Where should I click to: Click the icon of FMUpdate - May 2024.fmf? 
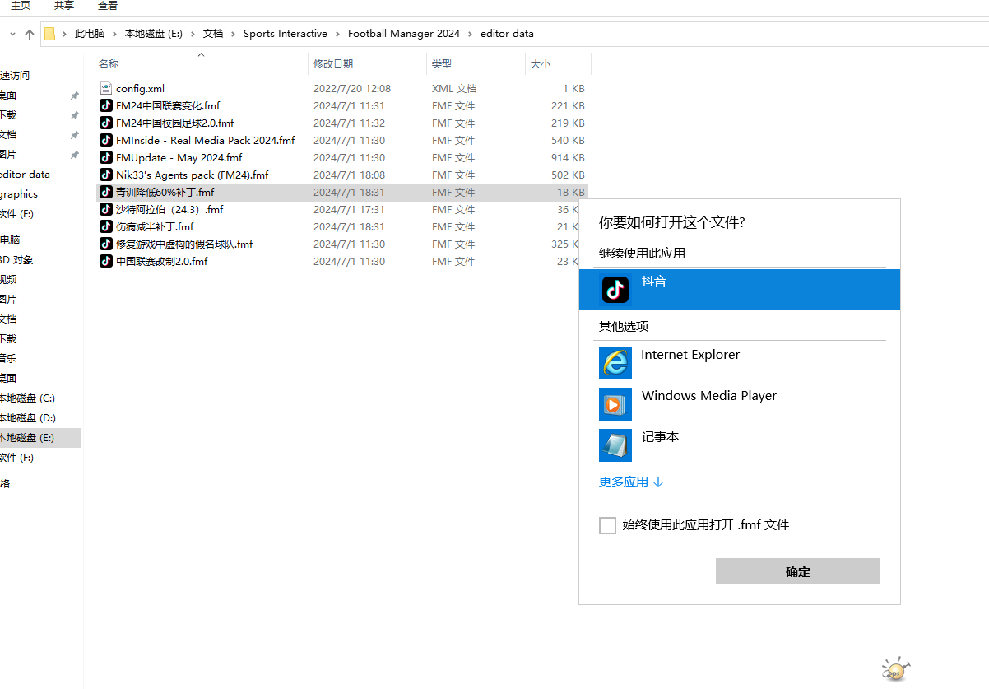(105, 157)
